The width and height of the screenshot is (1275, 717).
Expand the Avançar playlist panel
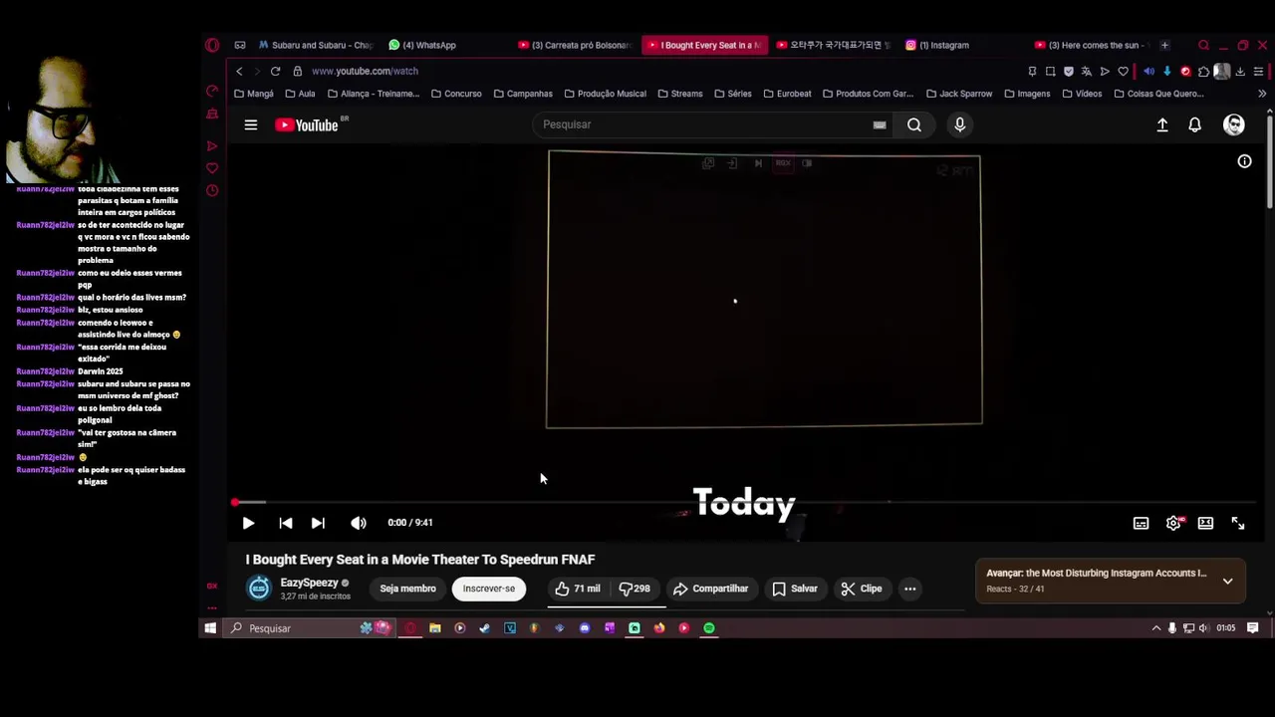1227,581
